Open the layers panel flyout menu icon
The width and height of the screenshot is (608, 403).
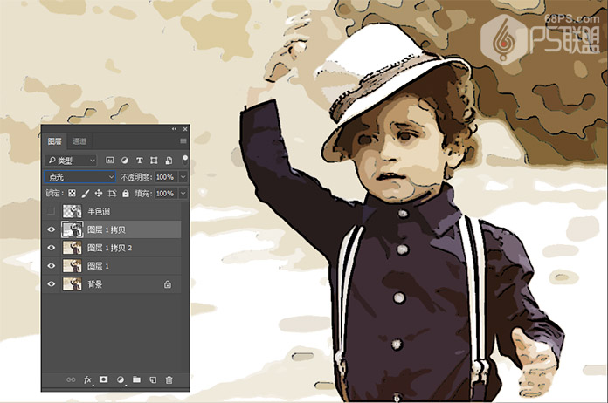coord(183,141)
